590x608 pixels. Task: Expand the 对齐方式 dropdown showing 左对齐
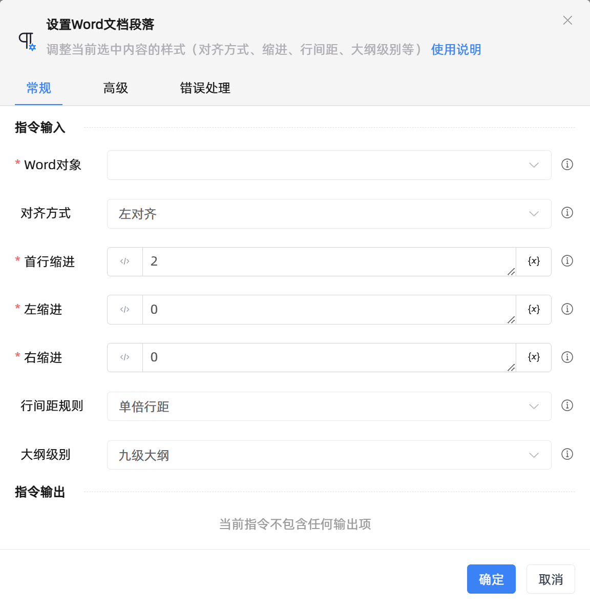point(329,214)
